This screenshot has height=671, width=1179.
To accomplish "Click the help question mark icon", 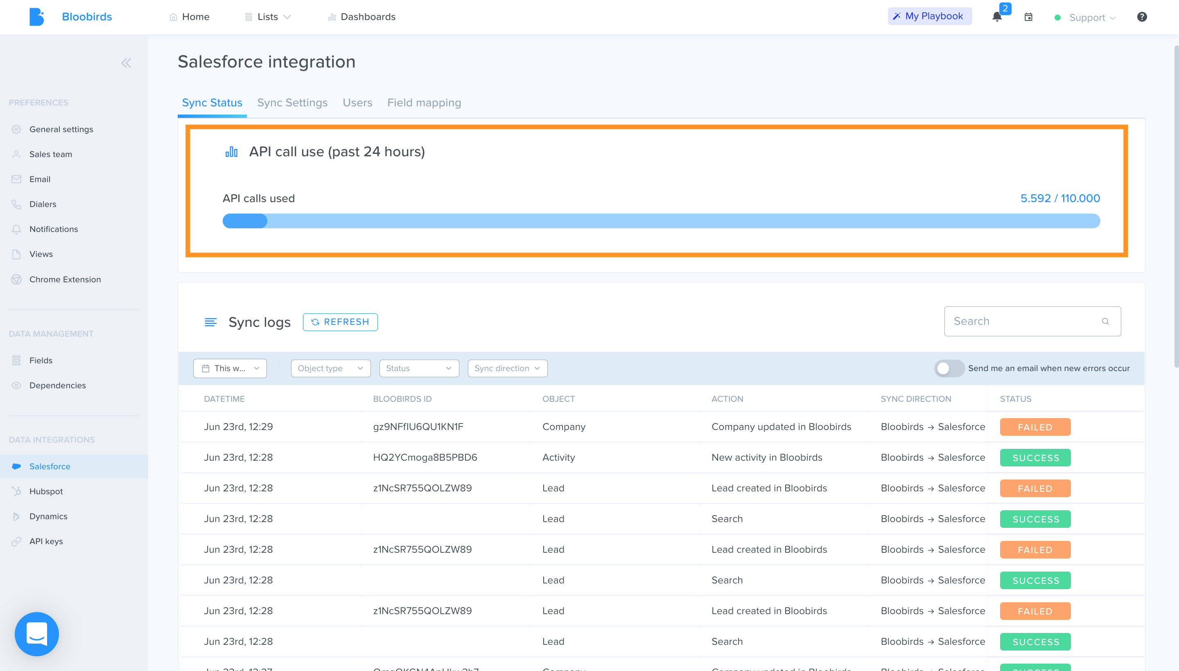I will pos(1142,17).
